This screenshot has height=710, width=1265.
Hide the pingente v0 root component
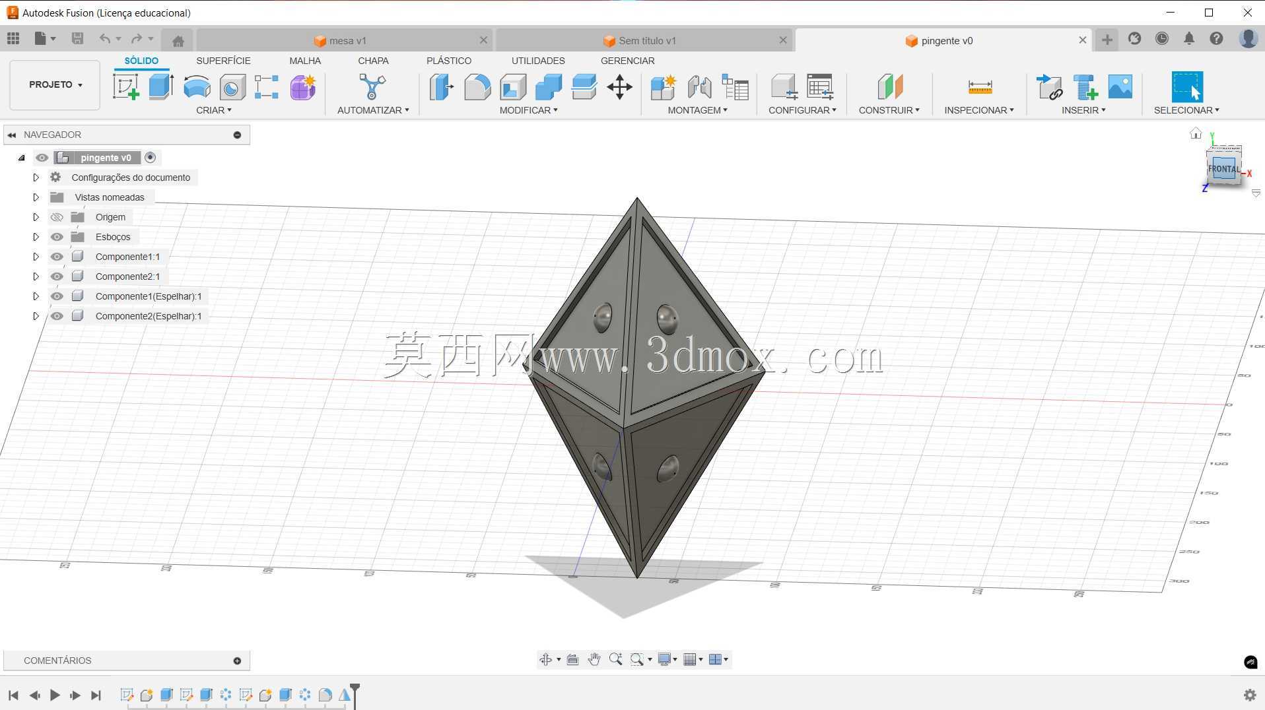[x=42, y=158]
